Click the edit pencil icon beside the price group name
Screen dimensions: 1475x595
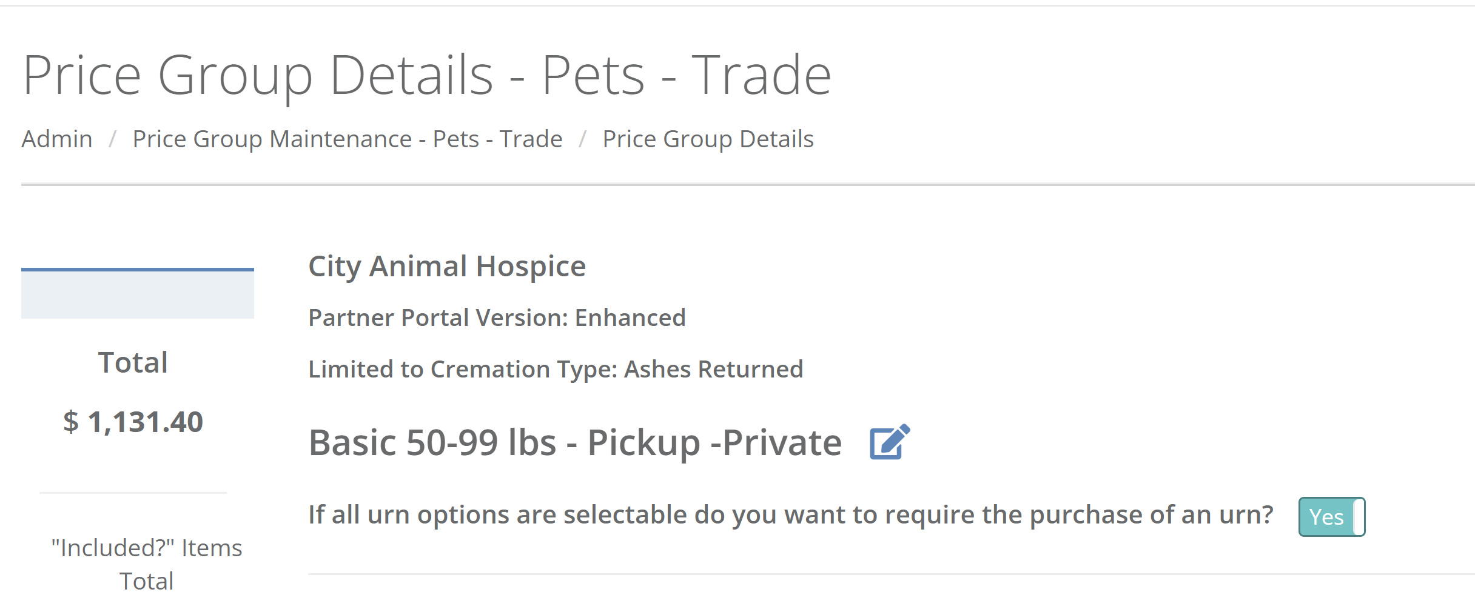(889, 442)
